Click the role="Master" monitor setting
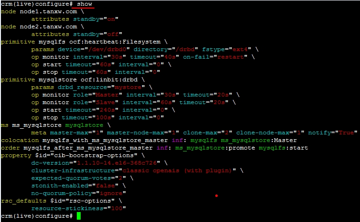360x222 pixels. point(98,95)
